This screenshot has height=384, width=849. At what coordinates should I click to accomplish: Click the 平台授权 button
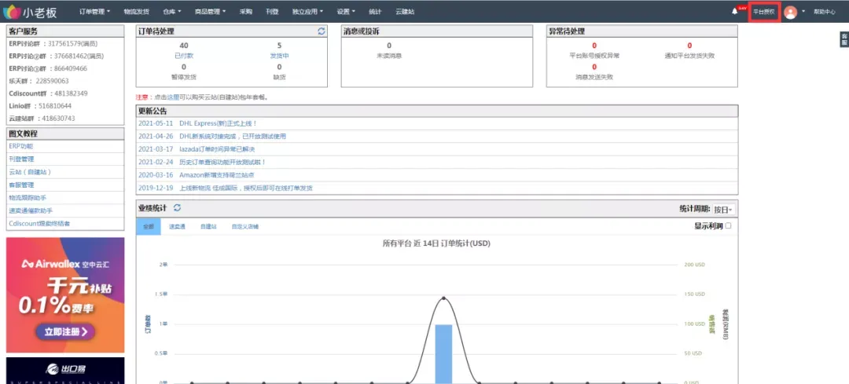point(764,12)
